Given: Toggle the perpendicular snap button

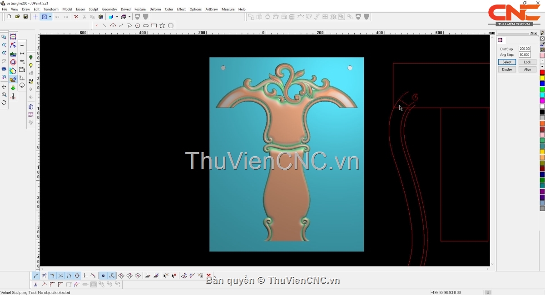Looking at the screenshot, I should [85, 275].
